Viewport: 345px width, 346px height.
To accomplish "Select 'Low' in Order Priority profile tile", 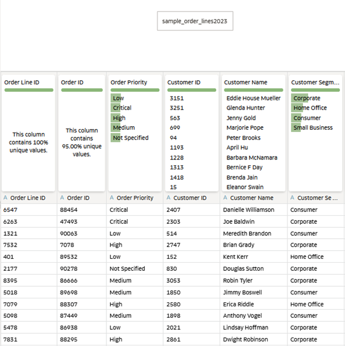I will coord(118,98).
